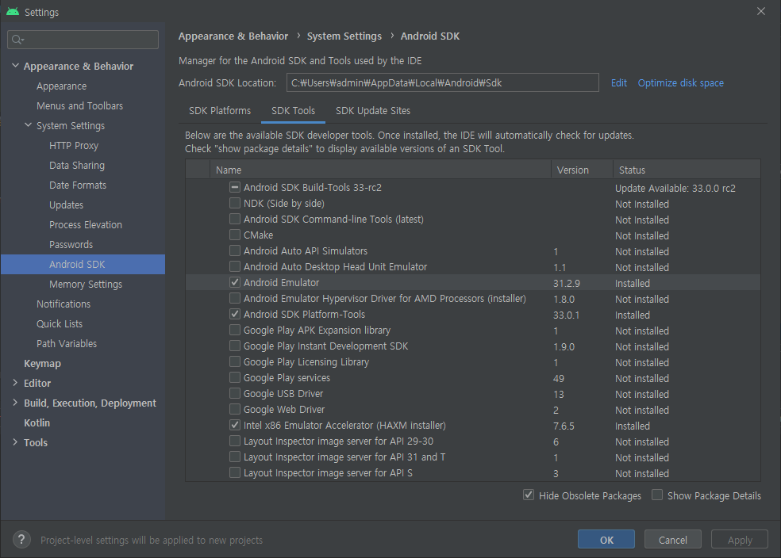This screenshot has width=781, height=558.
Task: Collapse Appearance & Behavior tree node
Action: click(x=15, y=66)
